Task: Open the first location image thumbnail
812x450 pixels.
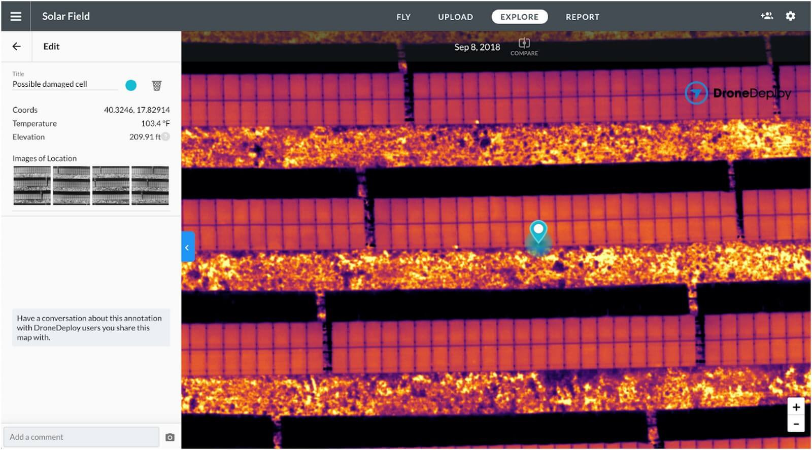Action: click(x=32, y=185)
